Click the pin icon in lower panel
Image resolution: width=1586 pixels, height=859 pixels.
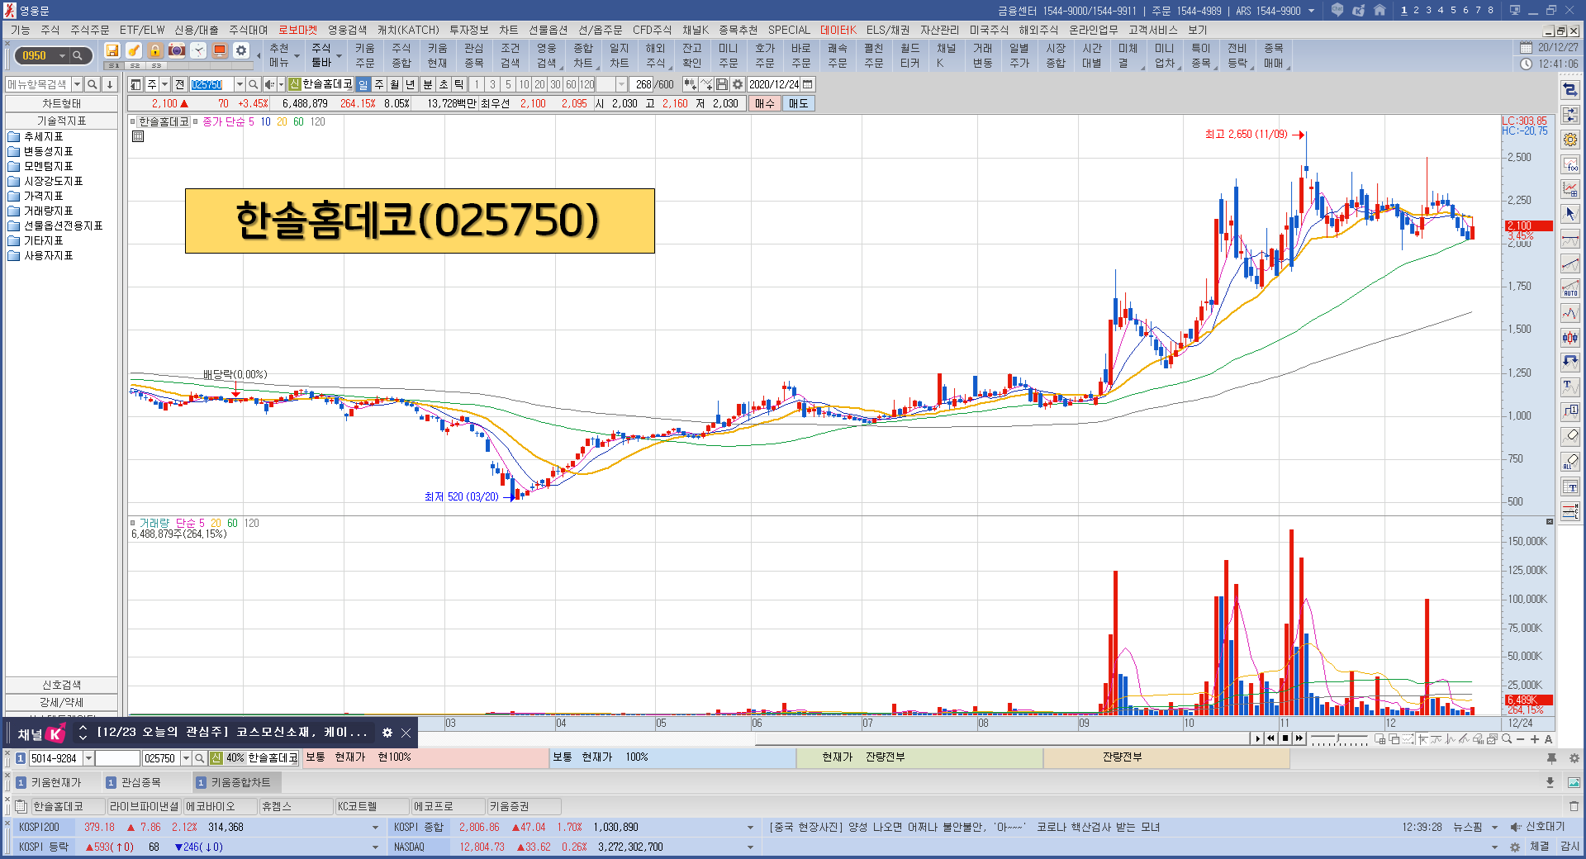click(x=1551, y=758)
